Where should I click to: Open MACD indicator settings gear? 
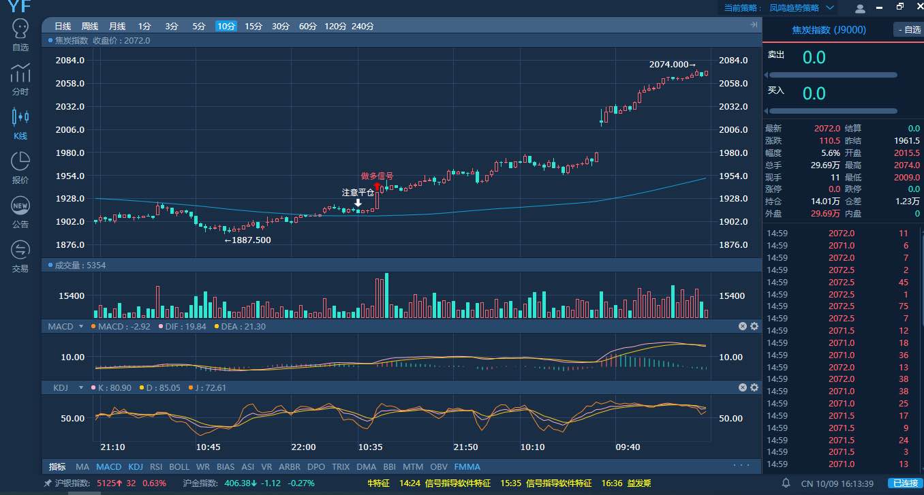[754, 327]
